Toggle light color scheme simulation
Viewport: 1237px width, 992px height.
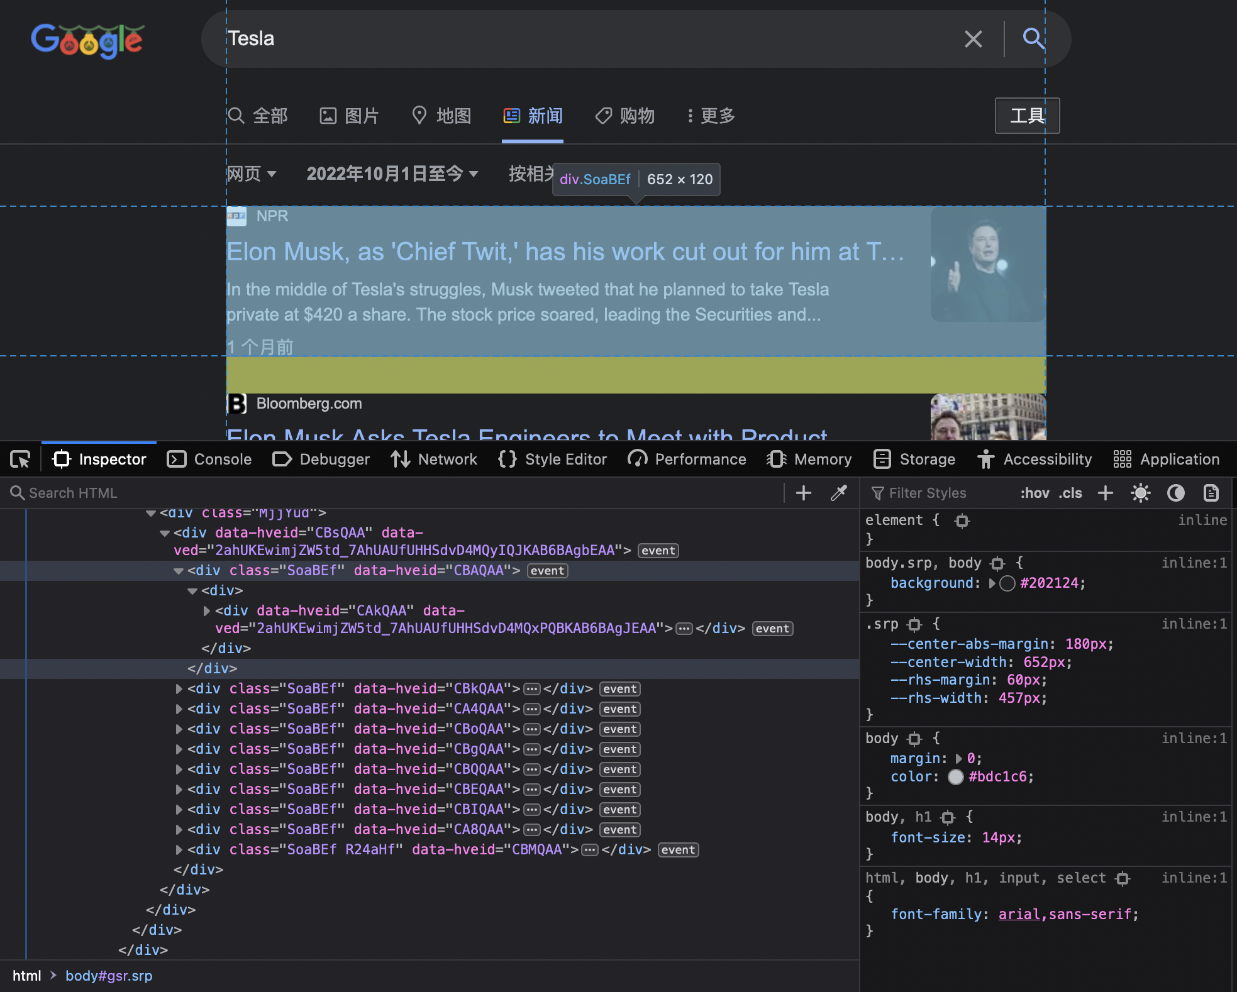tap(1140, 493)
